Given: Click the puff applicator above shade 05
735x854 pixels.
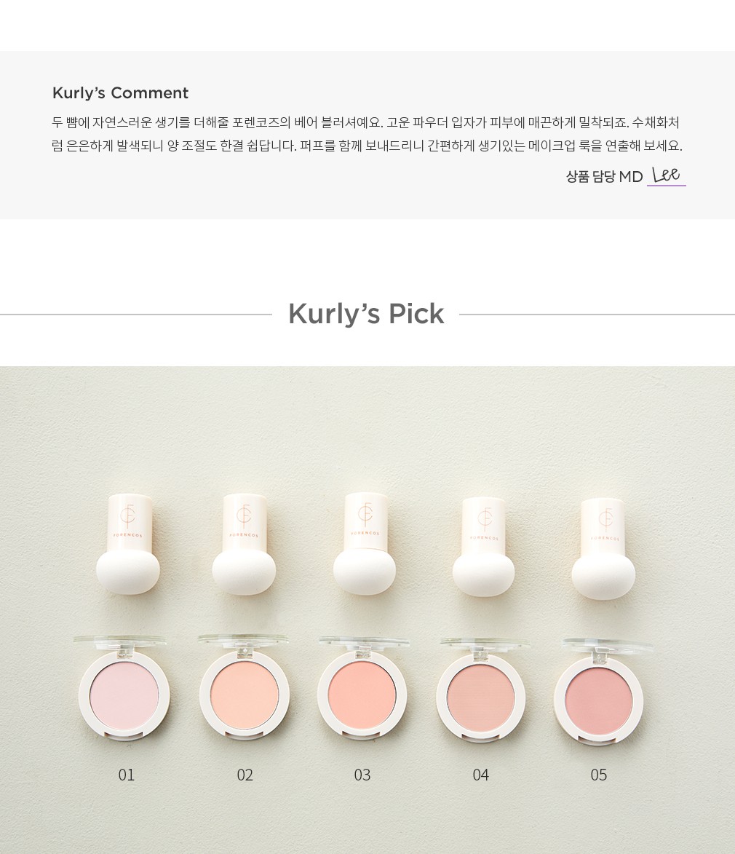Looking at the screenshot, I should (x=603, y=548).
